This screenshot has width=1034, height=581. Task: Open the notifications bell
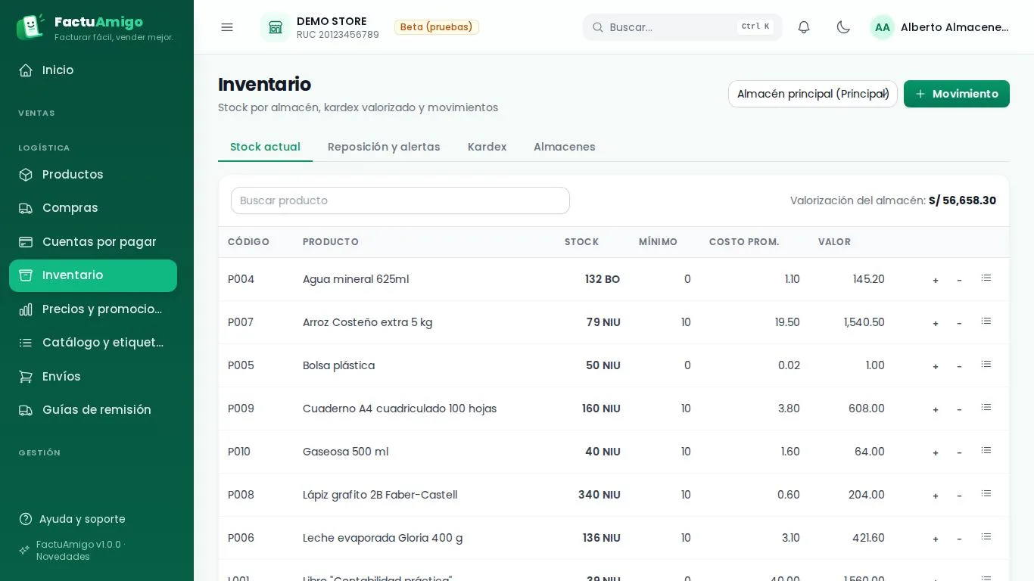[804, 27]
